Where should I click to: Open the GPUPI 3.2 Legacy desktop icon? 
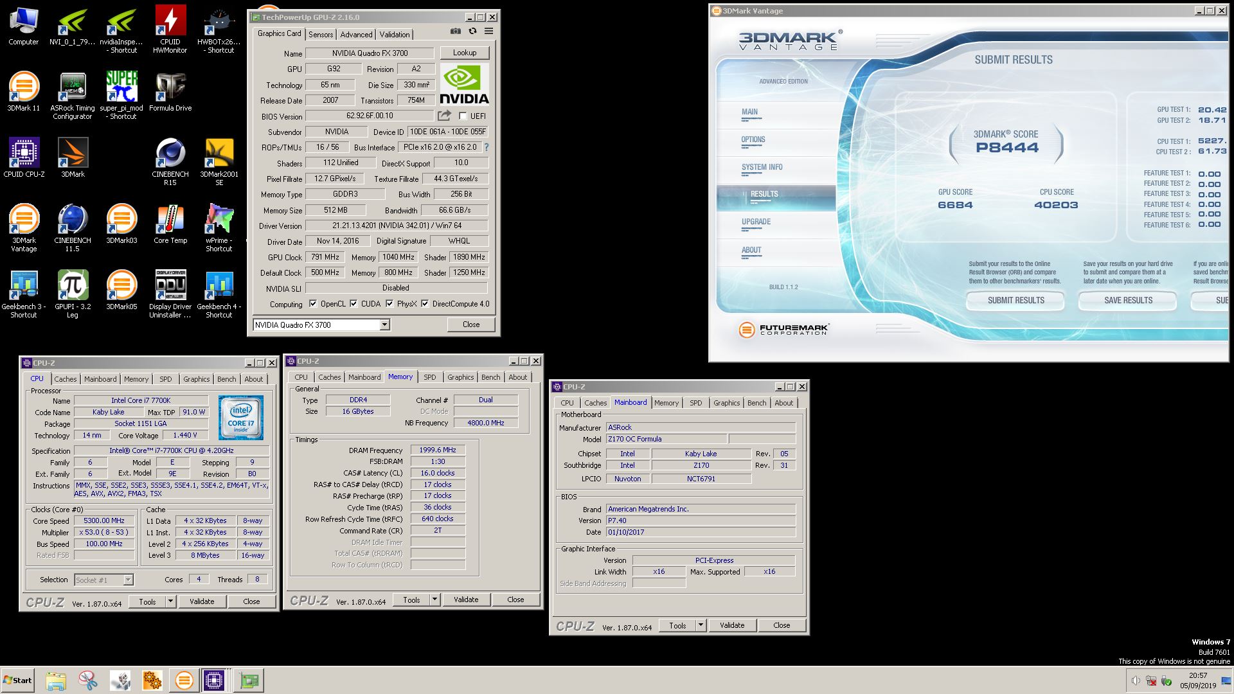tap(73, 294)
